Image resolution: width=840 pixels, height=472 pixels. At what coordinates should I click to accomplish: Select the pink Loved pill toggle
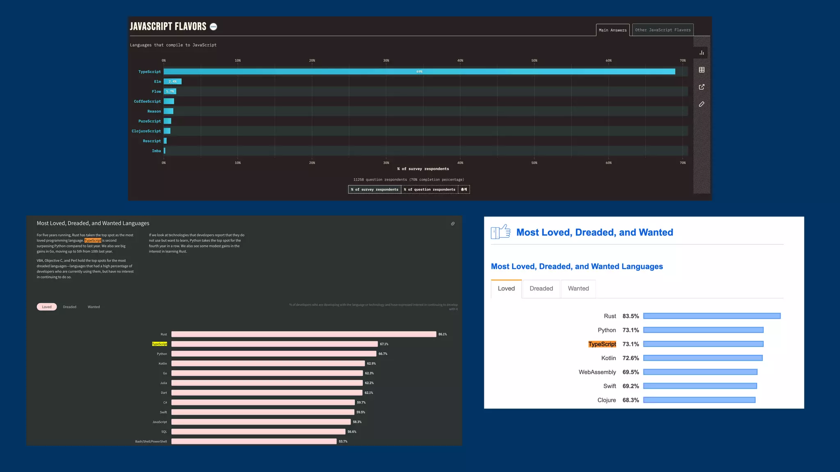coord(47,307)
